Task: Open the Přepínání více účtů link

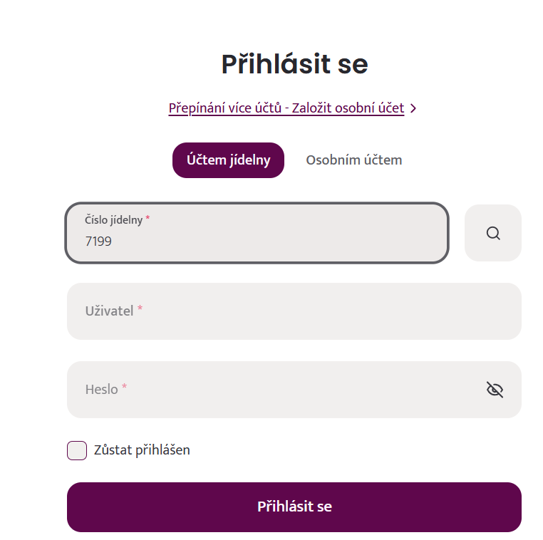Action: (286, 108)
